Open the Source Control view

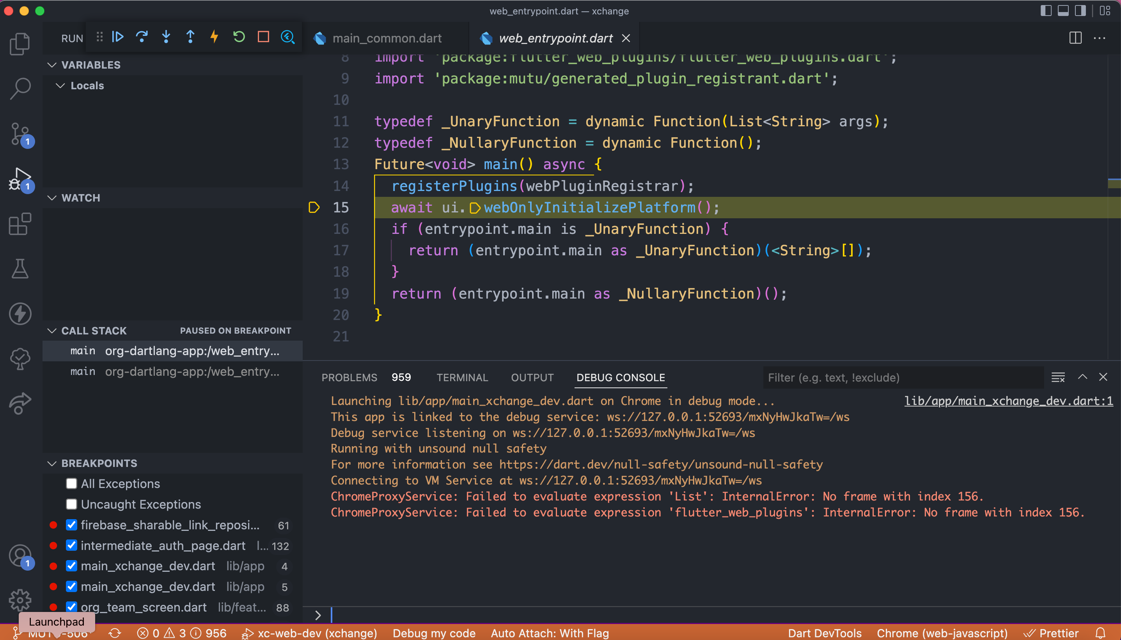tap(20, 134)
